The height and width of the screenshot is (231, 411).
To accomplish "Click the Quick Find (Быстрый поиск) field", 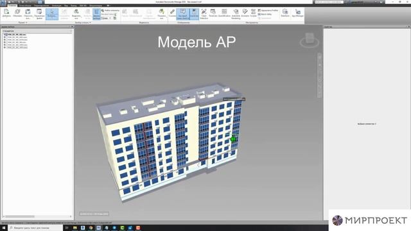I will point(109,14).
